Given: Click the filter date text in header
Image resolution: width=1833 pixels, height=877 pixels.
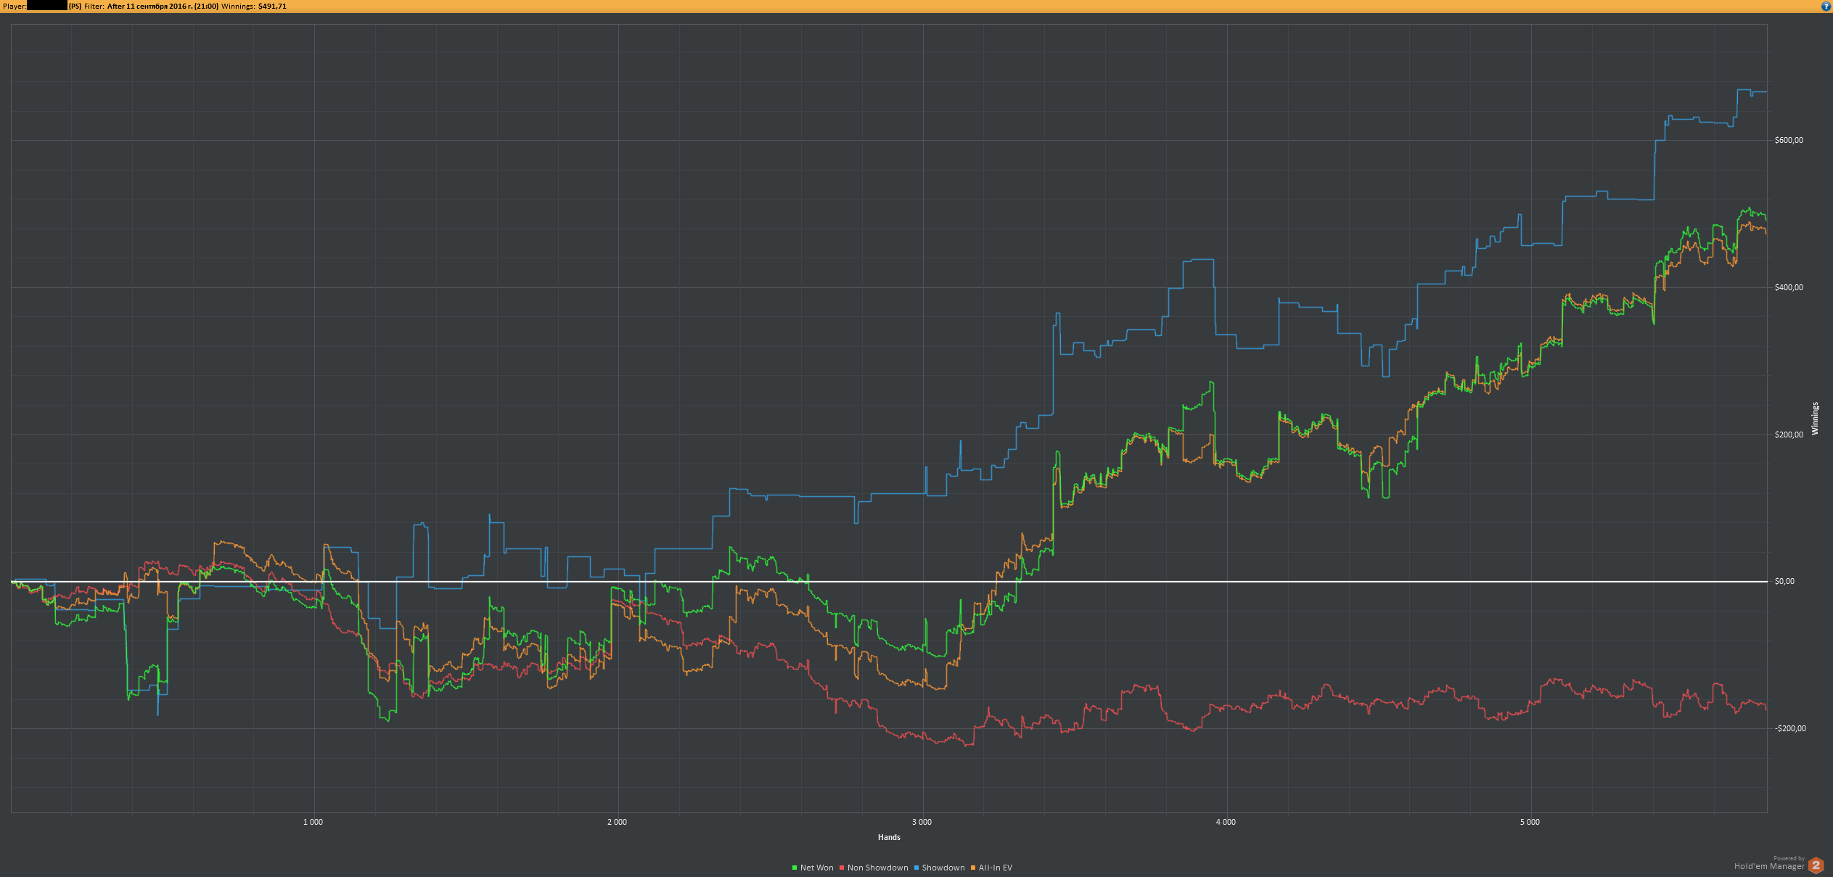Looking at the screenshot, I should [x=163, y=6].
